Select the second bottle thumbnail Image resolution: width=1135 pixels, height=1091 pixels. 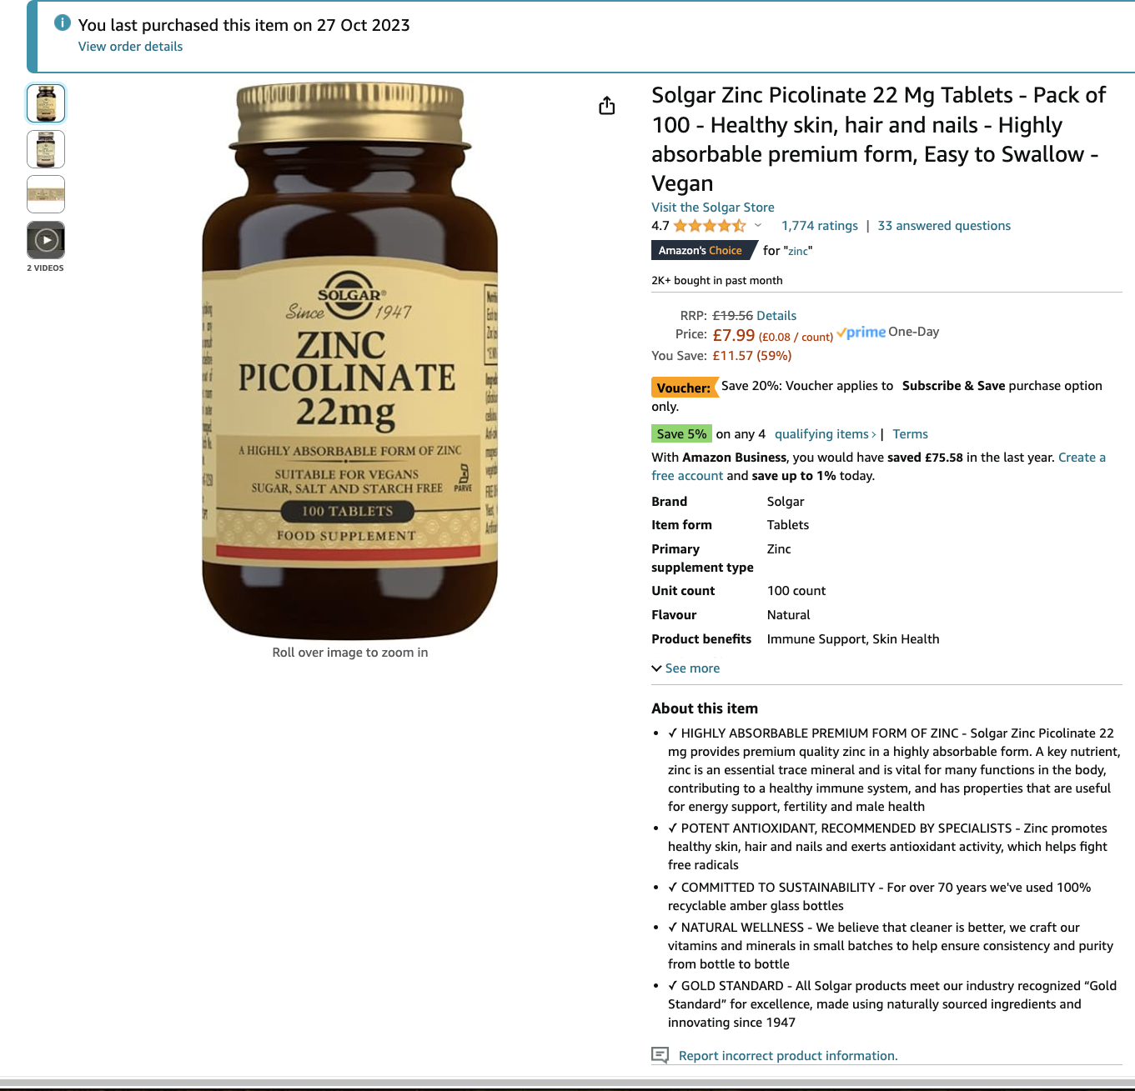tap(46, 149)
